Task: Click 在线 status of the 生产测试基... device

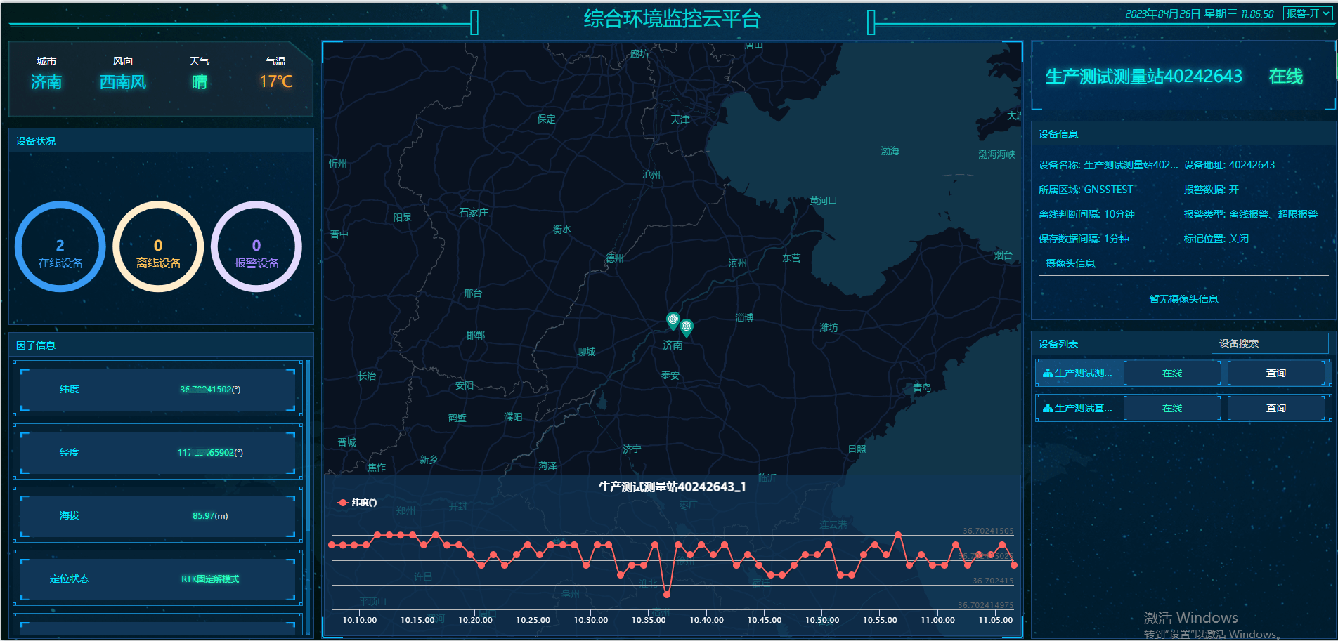Action: pos(1172,408)
